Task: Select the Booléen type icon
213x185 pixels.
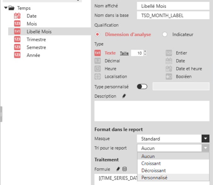Action: [x=169, y=76]
